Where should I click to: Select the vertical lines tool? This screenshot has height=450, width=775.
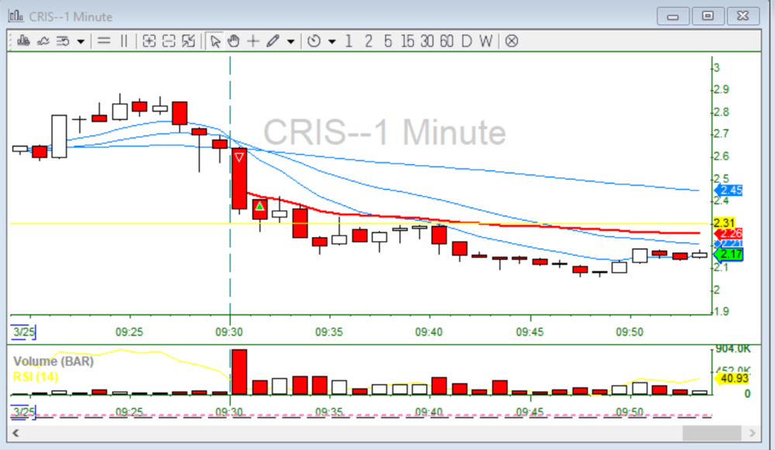click(x=123, y=41)
